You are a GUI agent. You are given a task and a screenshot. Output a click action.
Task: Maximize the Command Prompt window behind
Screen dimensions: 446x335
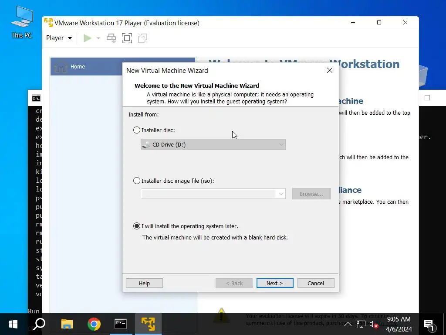(427, 98)
